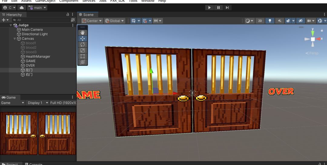This screenshot has width=327, height=165.
Task: Toggle Persp projection label
Action: (x=312, y=53)
